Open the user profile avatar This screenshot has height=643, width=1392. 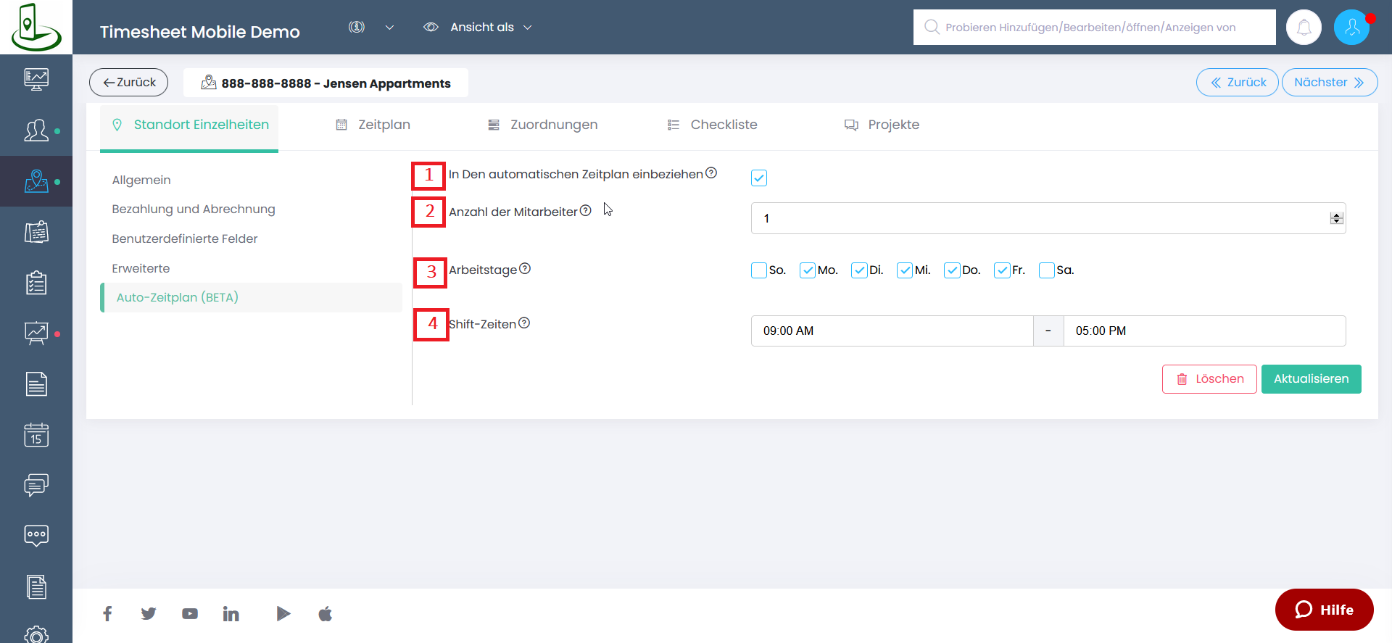pyautogui.click(x=1351, y=28)
